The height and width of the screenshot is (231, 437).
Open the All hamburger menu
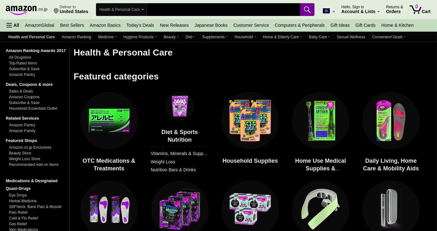[13, 25]
